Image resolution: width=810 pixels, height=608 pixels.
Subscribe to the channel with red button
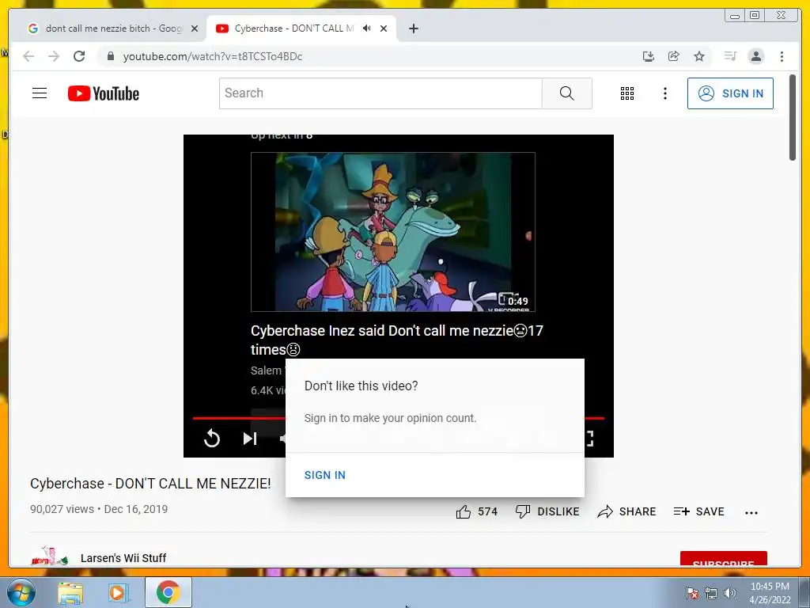pyautogui.click(x=723, y=559)
